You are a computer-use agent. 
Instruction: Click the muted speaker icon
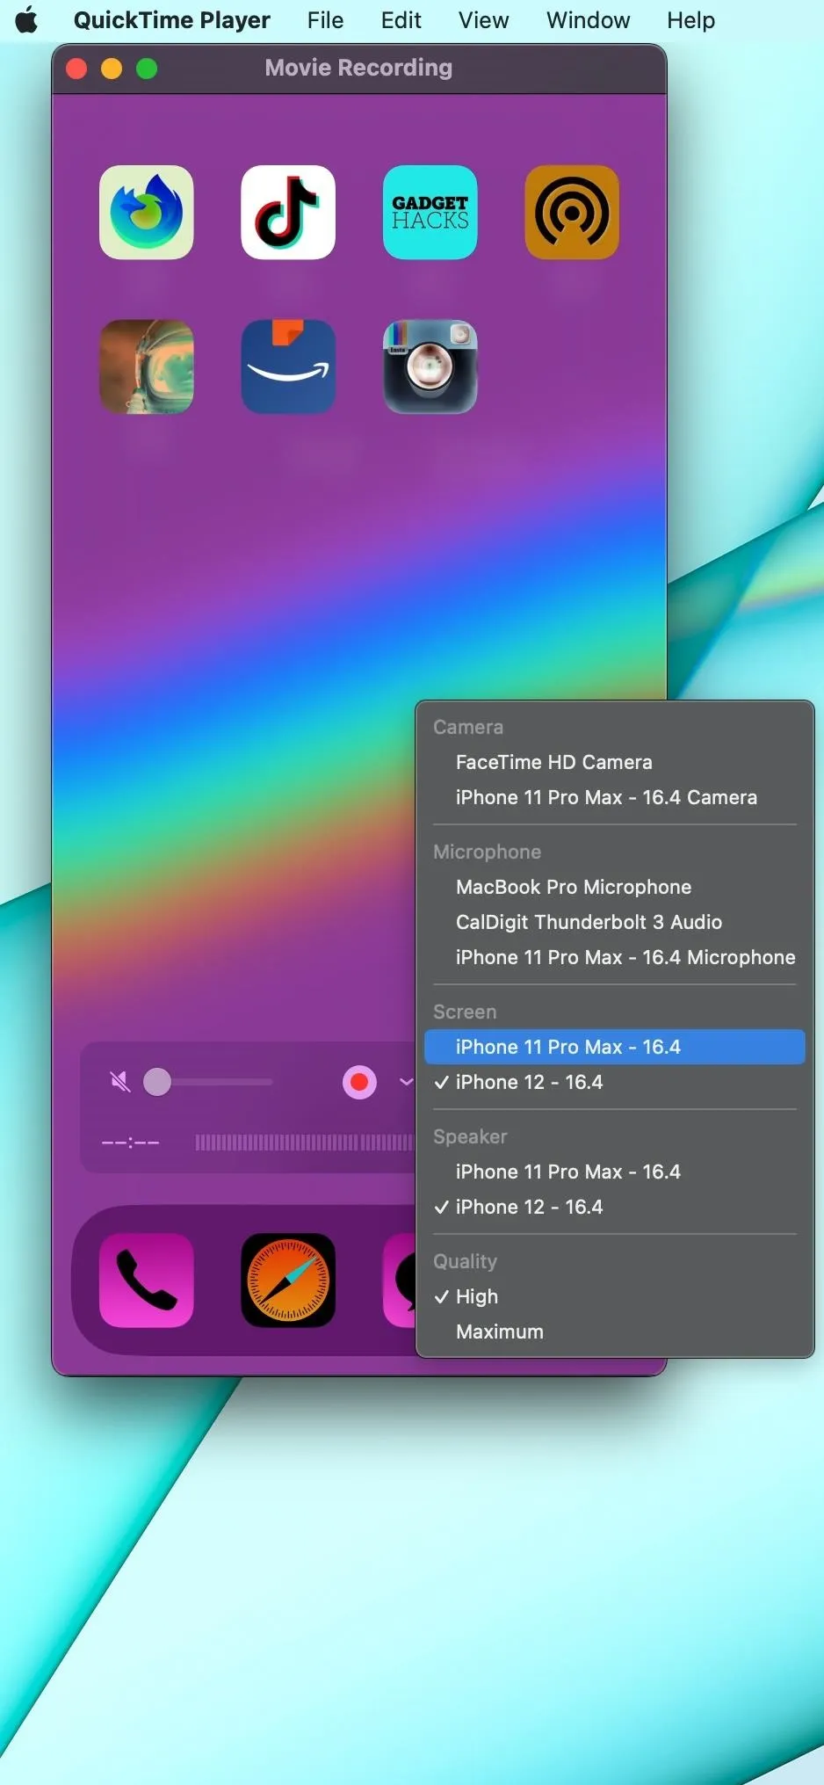point(120,1082)
